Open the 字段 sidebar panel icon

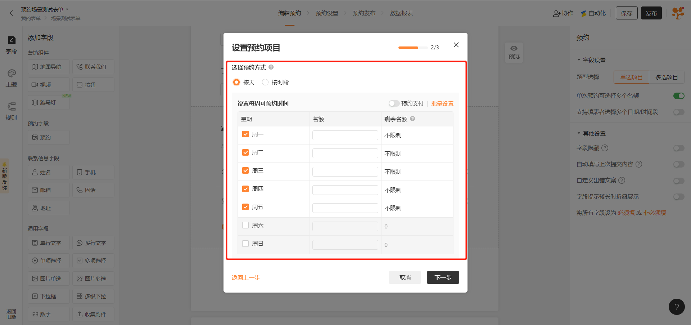coord(12,40)
